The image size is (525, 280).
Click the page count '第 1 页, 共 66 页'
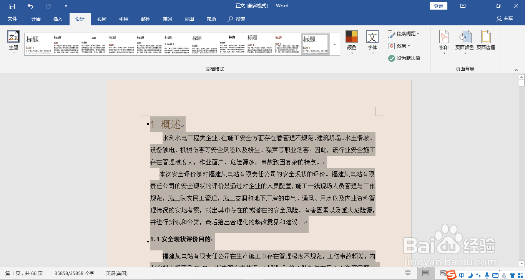click(x=24, y=273)
